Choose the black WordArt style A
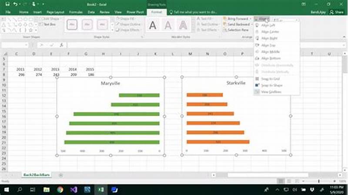348x195 pixels. pyautogui.click(x=153, y=25)
